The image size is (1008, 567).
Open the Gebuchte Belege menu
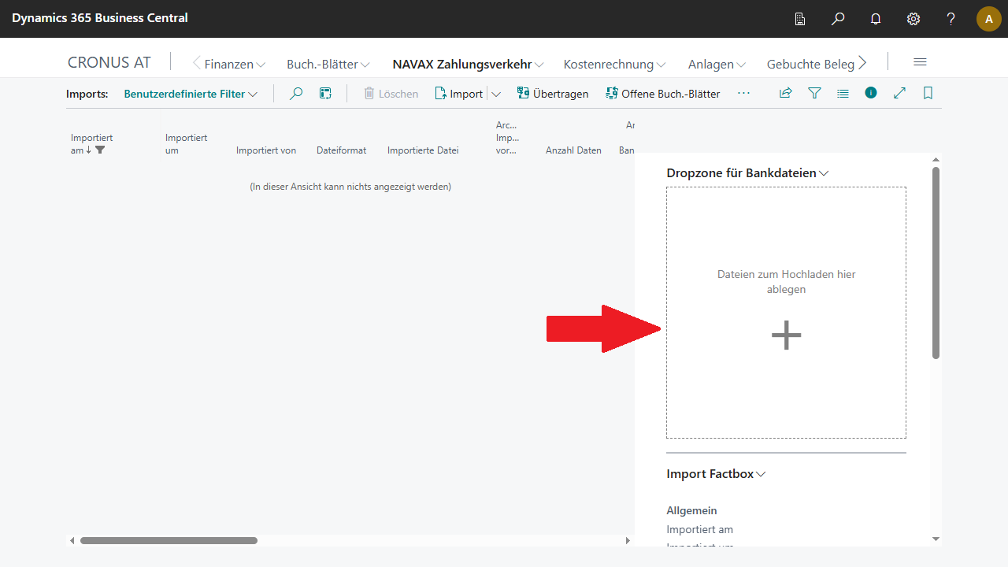[810, 65]
